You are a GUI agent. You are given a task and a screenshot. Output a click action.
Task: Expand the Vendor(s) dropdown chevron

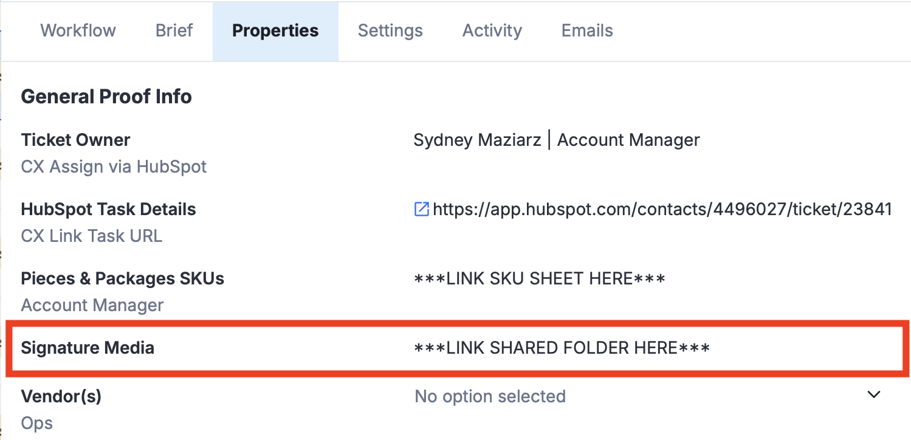[873, 395]
